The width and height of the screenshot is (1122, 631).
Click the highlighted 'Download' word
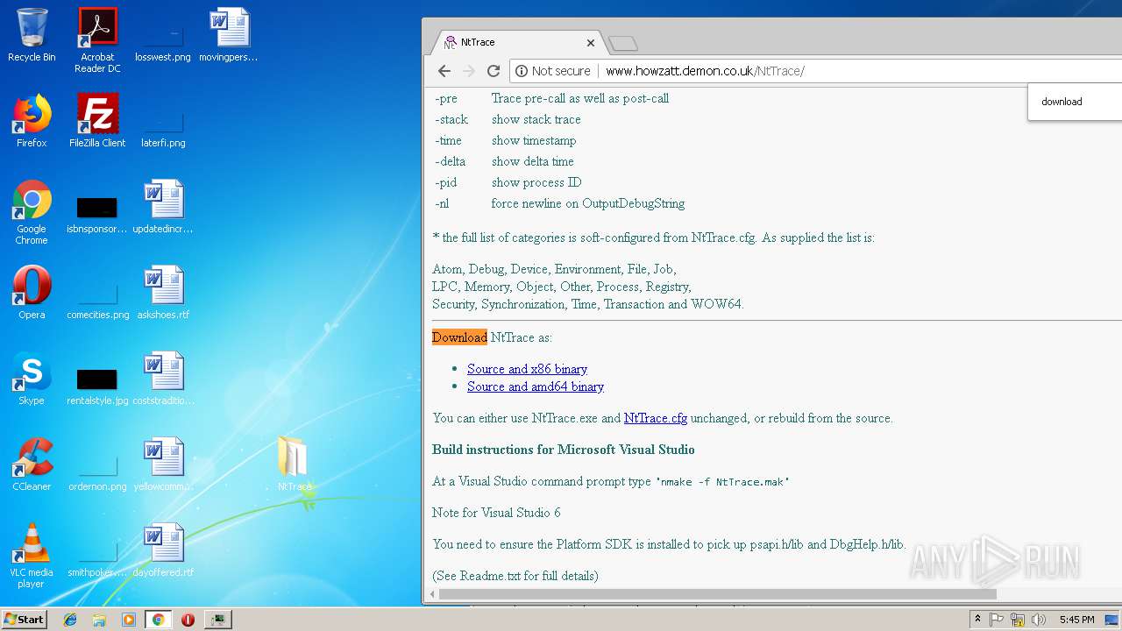[459, 337]
